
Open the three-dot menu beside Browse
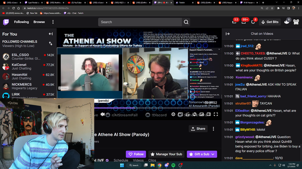tap(53, 22)
